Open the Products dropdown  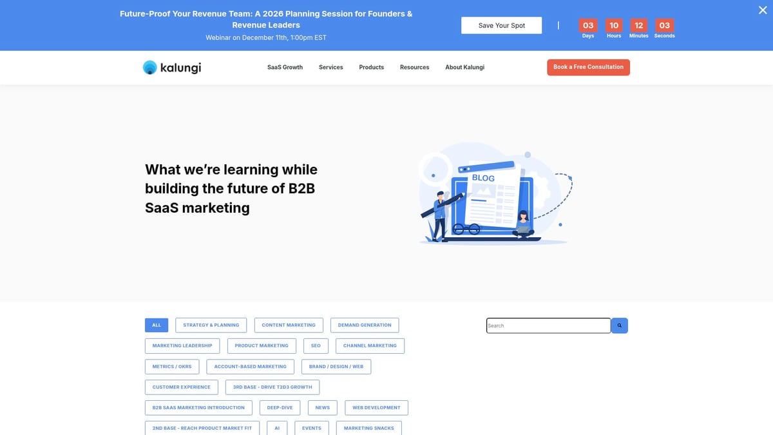coord(371,67)
